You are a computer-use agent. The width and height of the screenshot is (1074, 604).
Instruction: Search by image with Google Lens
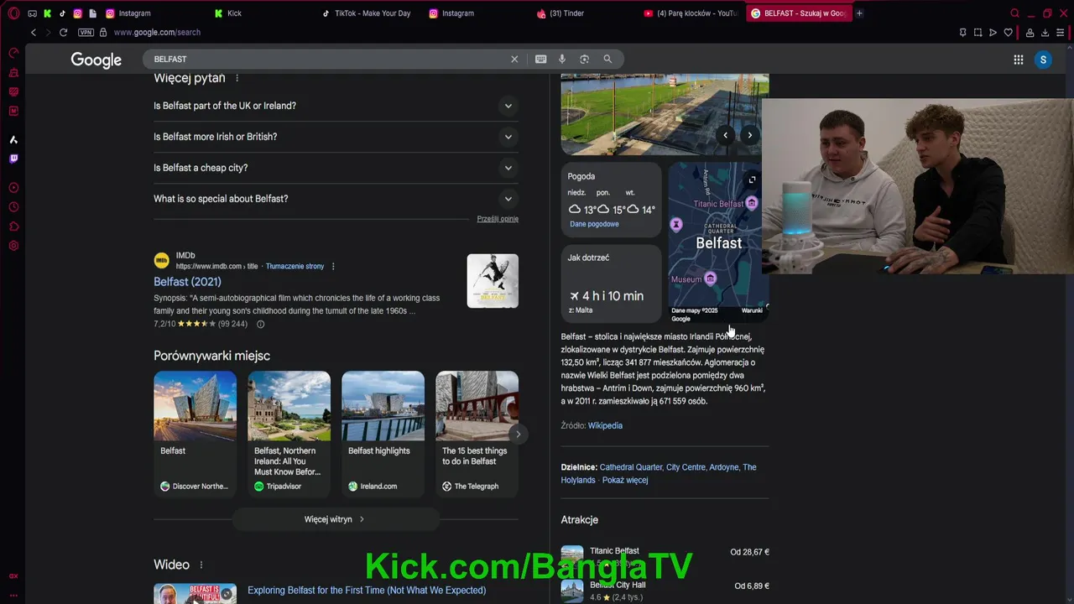click(x=585, y=59)
